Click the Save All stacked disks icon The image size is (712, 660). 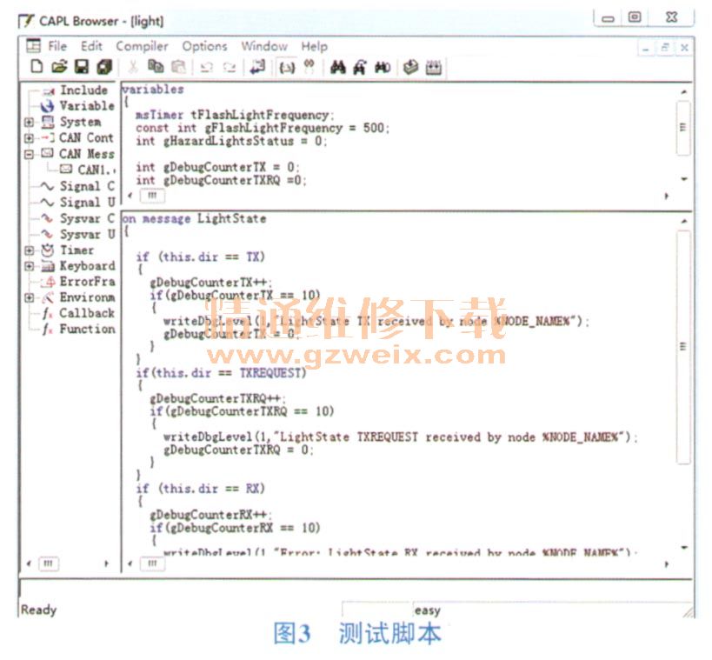[104, 67]
